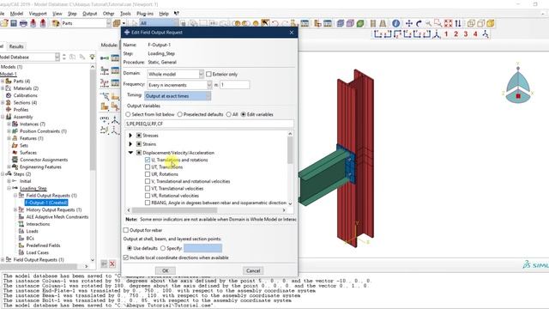This screenshot has height=309, width=549.
Task: Enable shaded render style icon
Action: coord(491,23)
